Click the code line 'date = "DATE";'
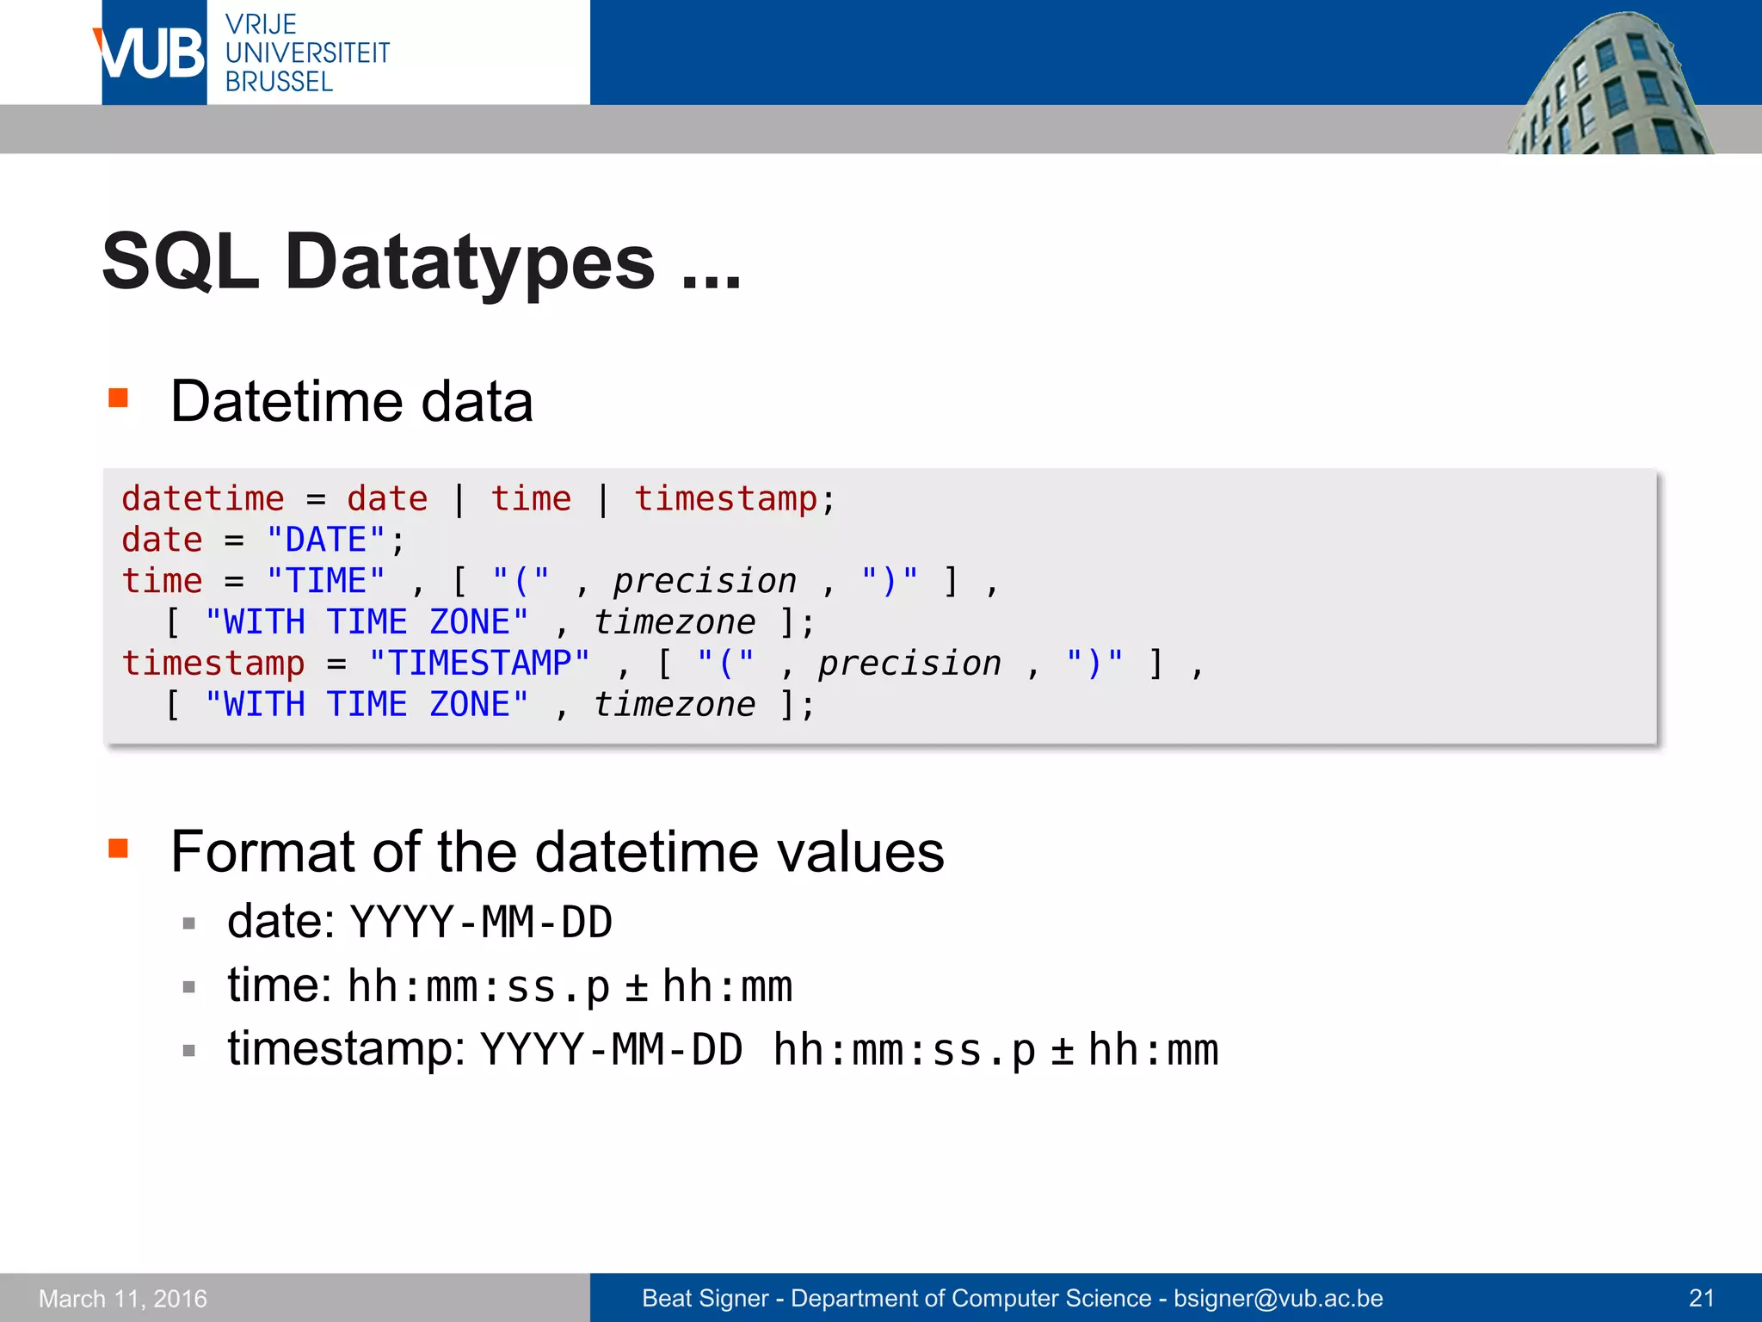This screenshot has width=1762, height=1322. pos(262,541)
